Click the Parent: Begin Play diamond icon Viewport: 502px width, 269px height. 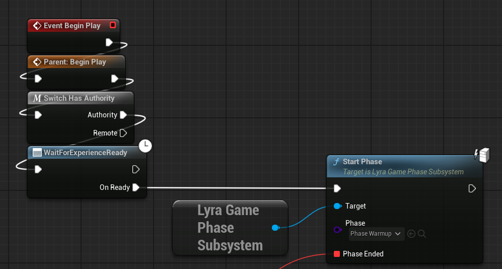point(37,62)
